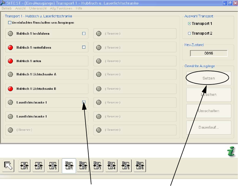Click the label Hubtisch 1 Lichtschranke A
This screenshot has height=186, width=238.
pyautogui.click(x=36, y=74)
